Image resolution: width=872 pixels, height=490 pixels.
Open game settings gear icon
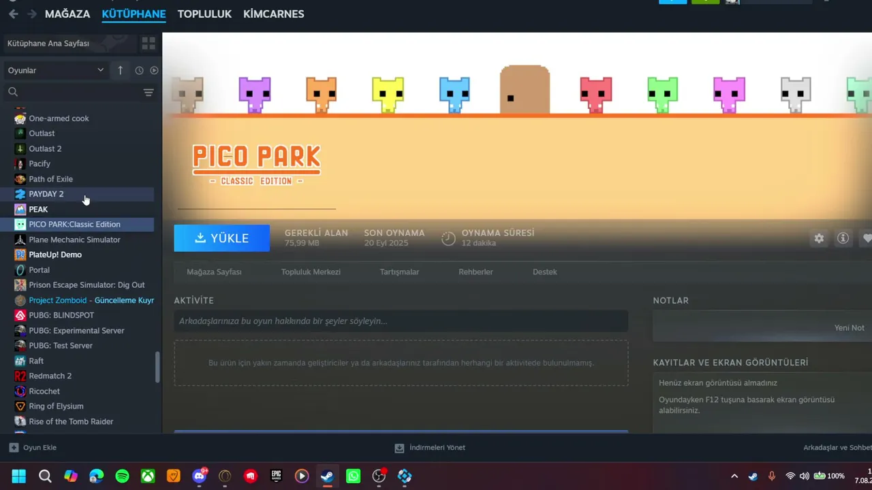coord(819,238)
